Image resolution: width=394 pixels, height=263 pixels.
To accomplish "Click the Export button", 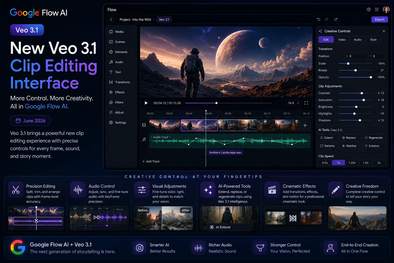I will pyautogui.click(x=380, y=20).
